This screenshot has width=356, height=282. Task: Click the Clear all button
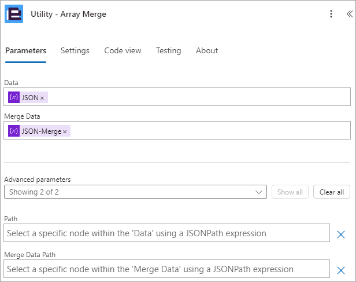tap(332, 192)
